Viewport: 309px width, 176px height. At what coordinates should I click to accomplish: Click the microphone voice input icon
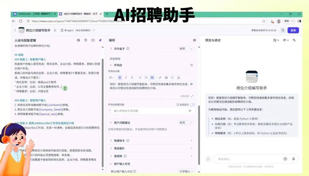293,159
